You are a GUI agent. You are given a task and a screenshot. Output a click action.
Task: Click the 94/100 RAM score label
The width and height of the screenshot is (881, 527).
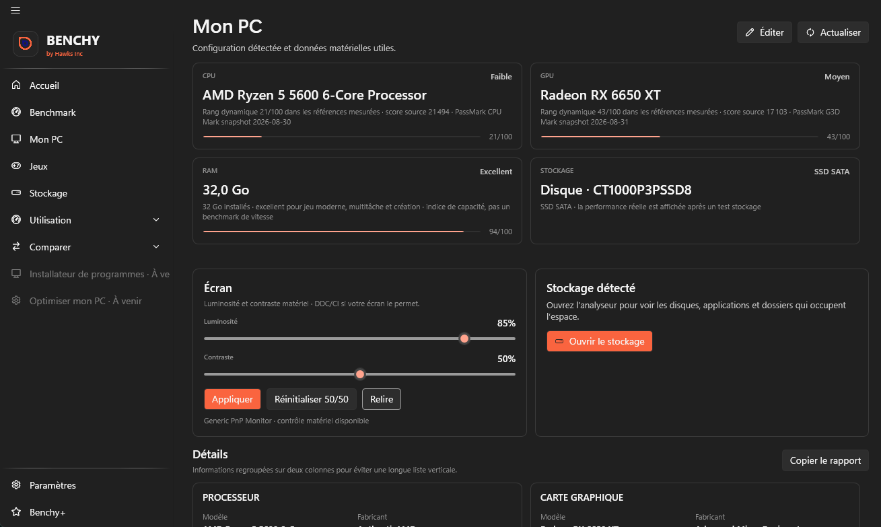(501, 232)
